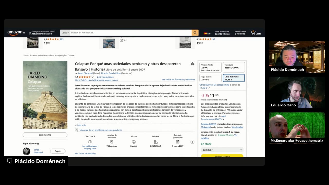The width and height of the screenshot is (329, 185).
Task: Open Ver todos los formatos y ediciones
Action: [x=178, y=80]
